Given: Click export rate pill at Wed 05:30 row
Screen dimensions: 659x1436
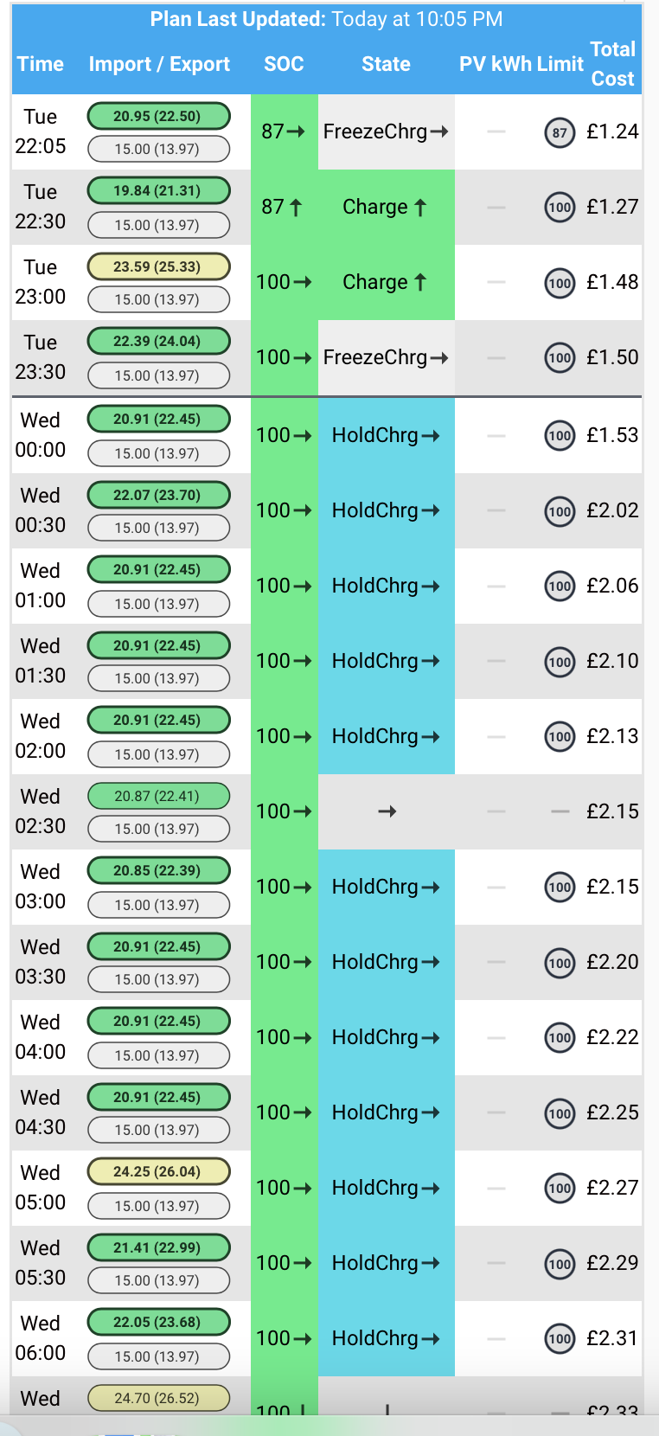Looking at the screenshot, I should (158, 1280).
